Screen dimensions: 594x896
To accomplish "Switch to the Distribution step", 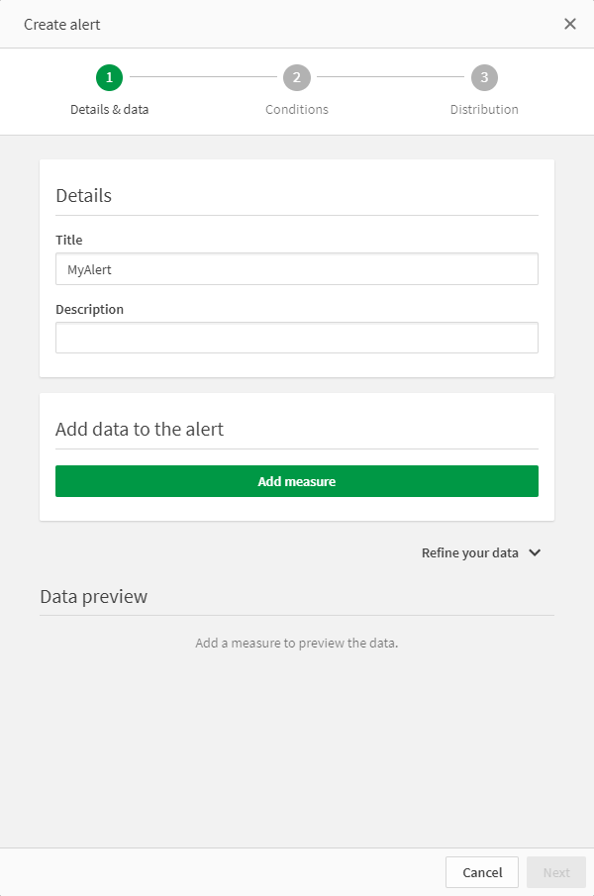I will pos(484,89).
